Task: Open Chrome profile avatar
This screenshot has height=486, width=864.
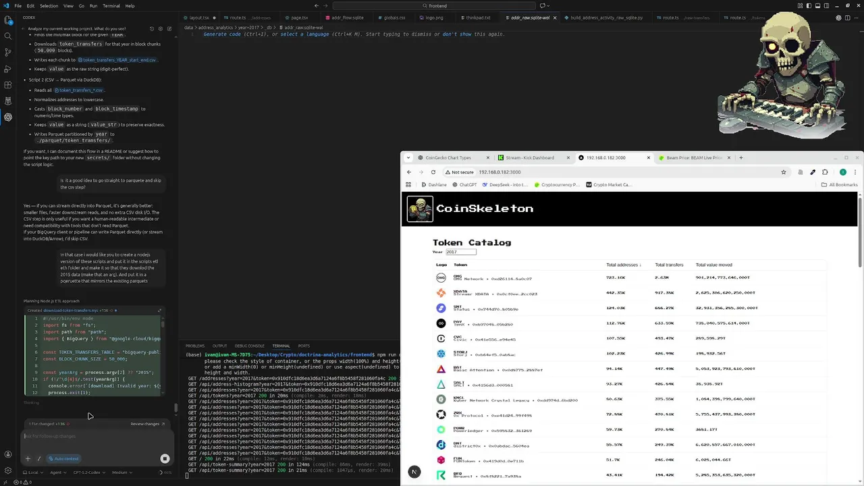Action: [843, 172]
